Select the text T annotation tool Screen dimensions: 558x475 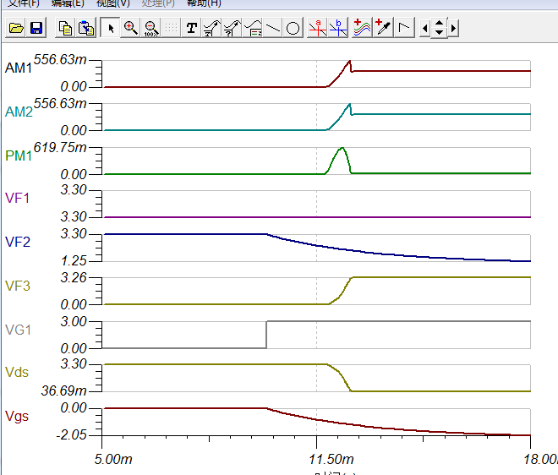pos(192,29)
